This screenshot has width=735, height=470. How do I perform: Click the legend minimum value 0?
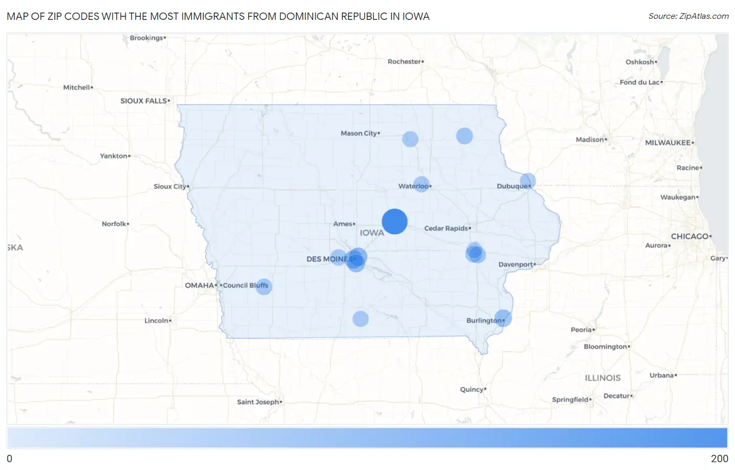point(9,458)
